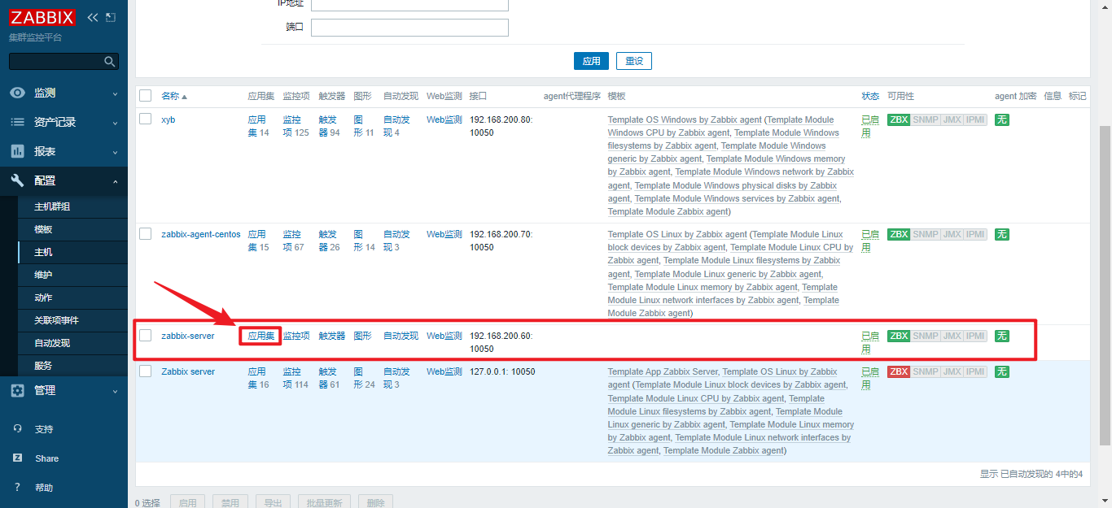Click the gear icon beside 管理
This screenshot has height=508, width=1112.
17,390
